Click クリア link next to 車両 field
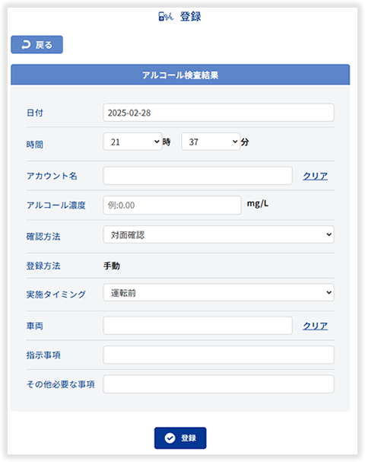The width and height of the screenshot is (365, 462). click(316, 326)
